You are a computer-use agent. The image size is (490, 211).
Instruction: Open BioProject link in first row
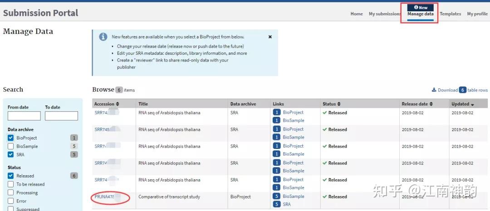293,112
